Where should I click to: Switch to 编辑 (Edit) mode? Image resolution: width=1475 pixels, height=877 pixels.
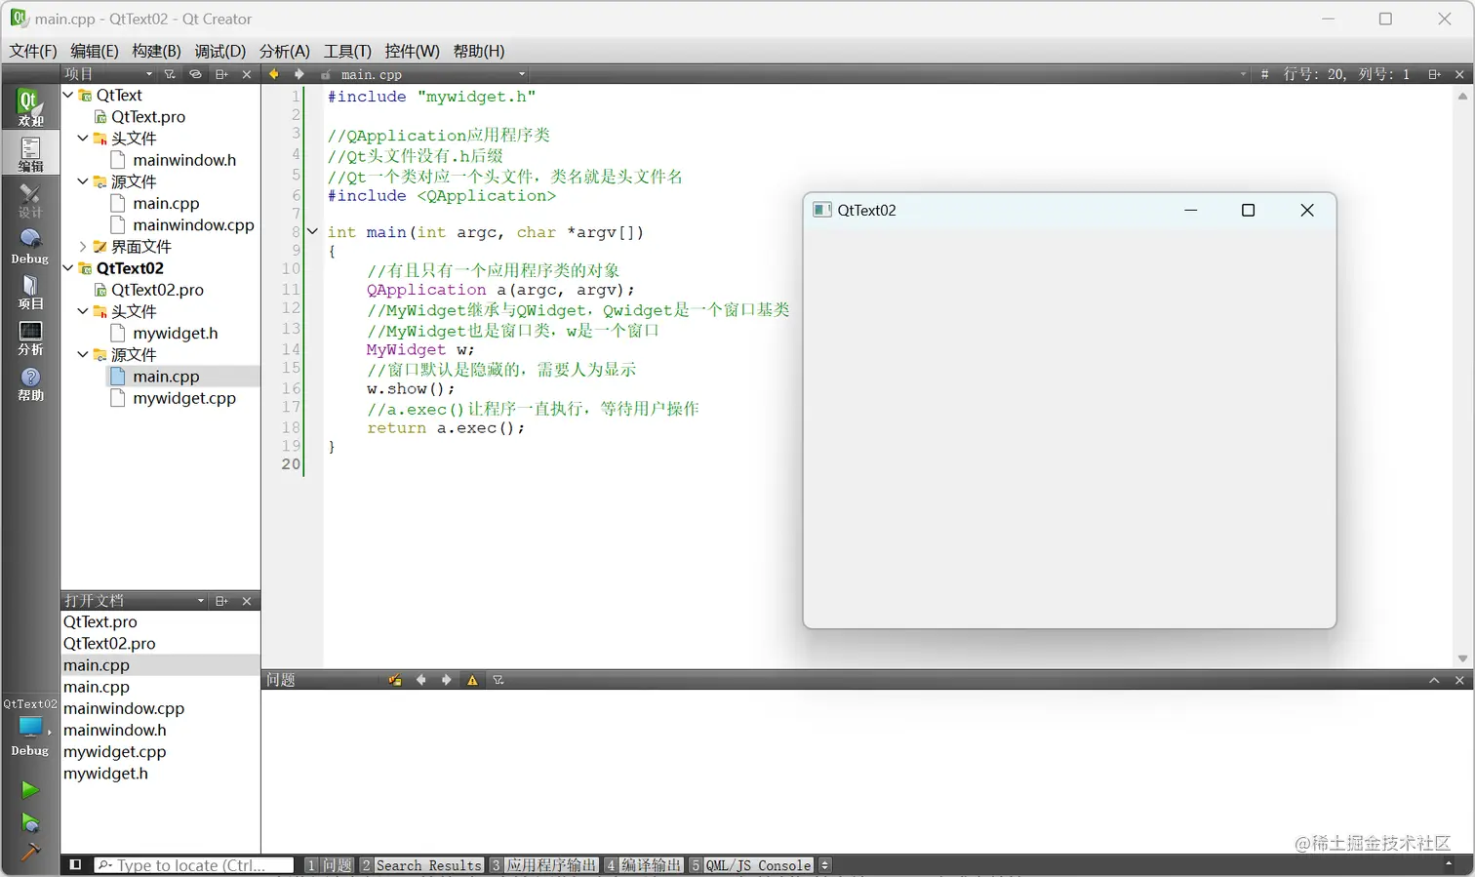point(30,153)
